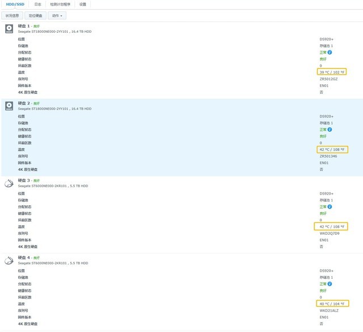Open the blue info icon beside 硬盘 1 allocation status

coord(330,53)
